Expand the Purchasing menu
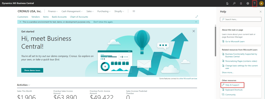The image size is (265, 99). click(x=104, y=11)
